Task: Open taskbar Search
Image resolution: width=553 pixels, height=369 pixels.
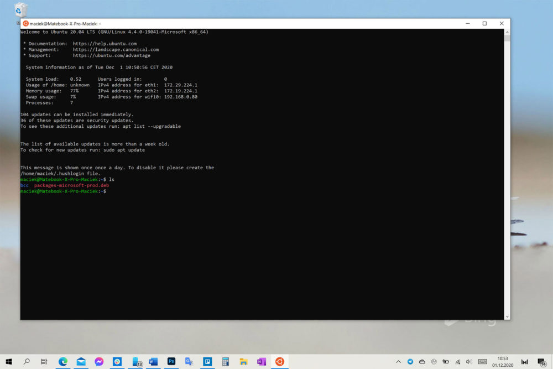Action: (x=27, y=362)
